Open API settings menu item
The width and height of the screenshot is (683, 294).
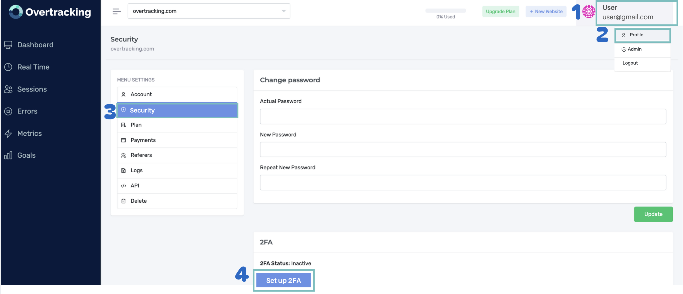(x=177, y=186)
